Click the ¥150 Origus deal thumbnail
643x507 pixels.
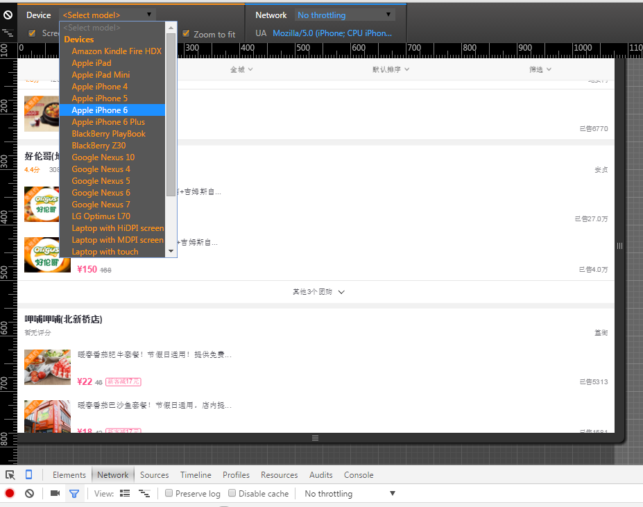tap(48, 255)
